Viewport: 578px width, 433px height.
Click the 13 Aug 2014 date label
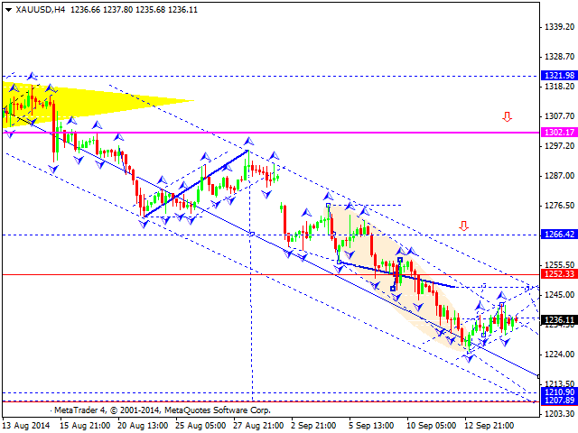coord(26,426)
